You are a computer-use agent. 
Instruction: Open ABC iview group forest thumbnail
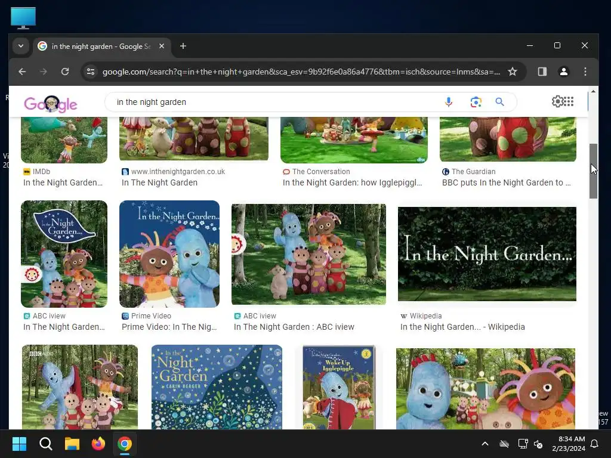tap(308, 254)
